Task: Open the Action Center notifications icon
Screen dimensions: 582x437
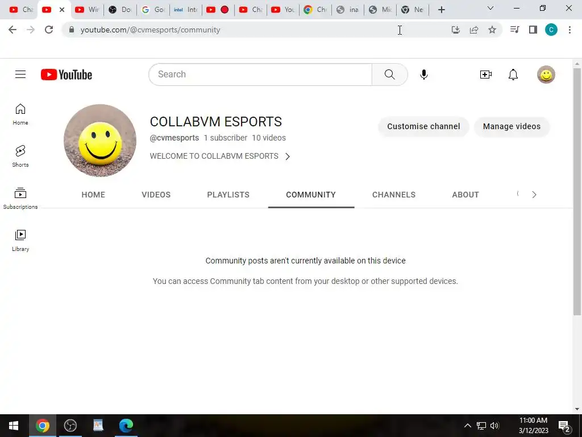Action: 564,426
